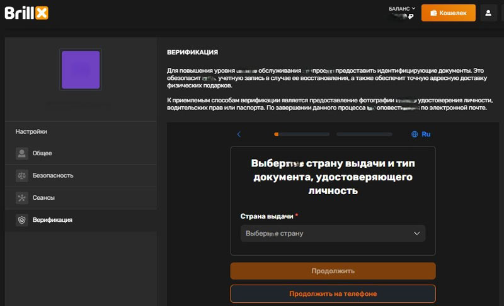The width and height of the screenshot is (504, 306).
Task: Open the Сеансы settings section
Action: 81,198
